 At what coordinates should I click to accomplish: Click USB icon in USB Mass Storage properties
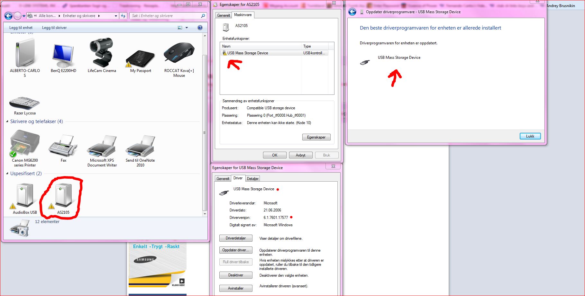224,193
